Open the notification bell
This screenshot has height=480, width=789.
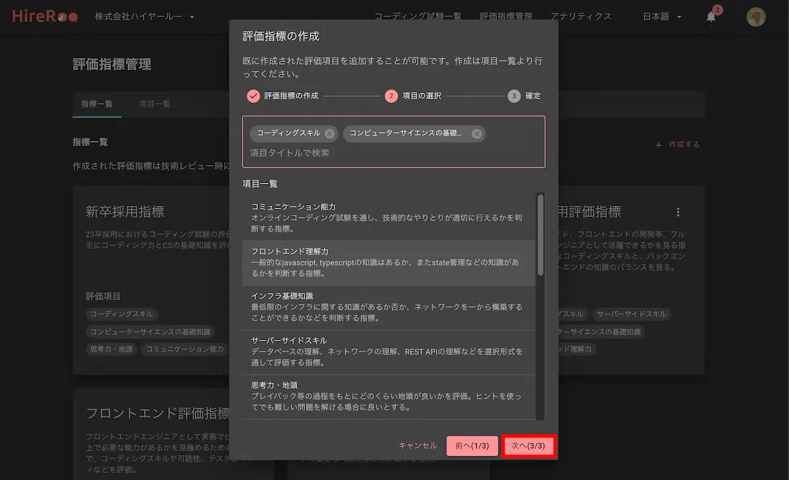pos(711,17)
